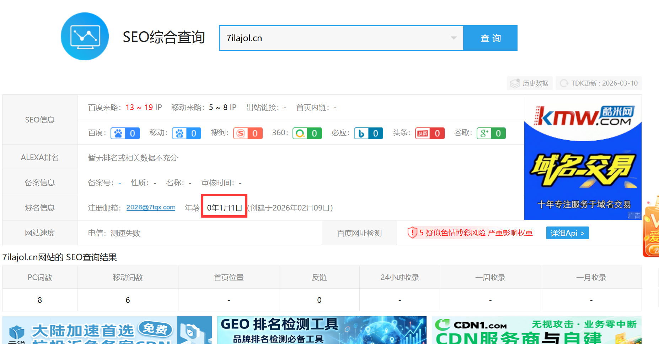
Task: Expand the domain input dropdown arrow
Action: pos(453,38)
